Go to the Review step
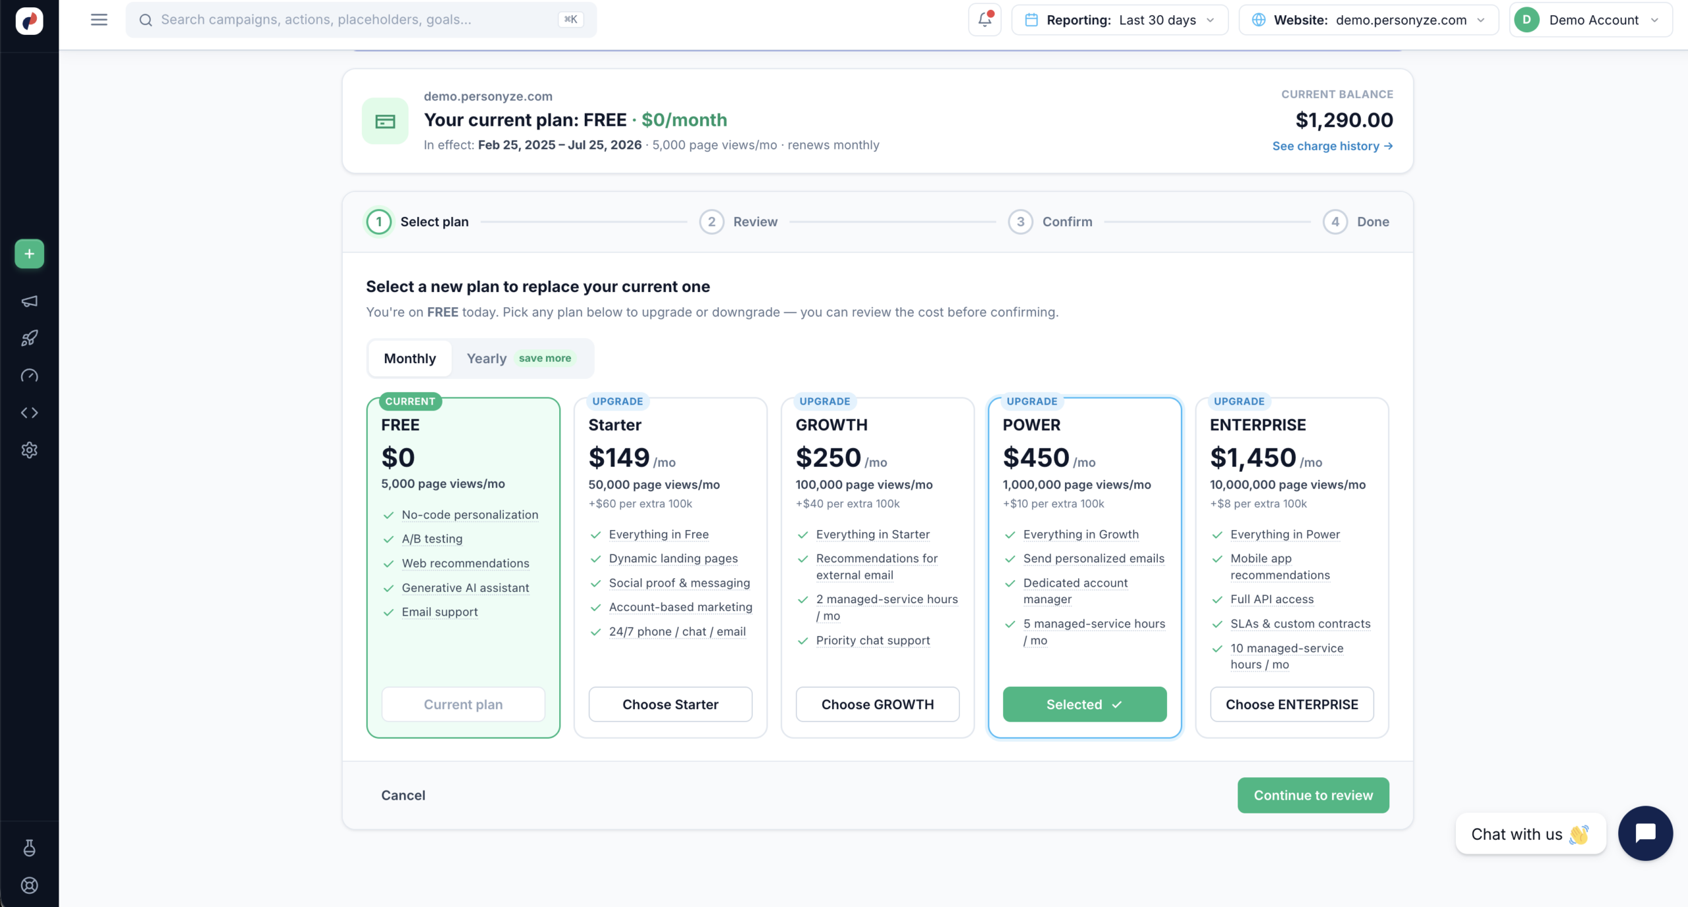1688x907 pixels. pos(738,222)
